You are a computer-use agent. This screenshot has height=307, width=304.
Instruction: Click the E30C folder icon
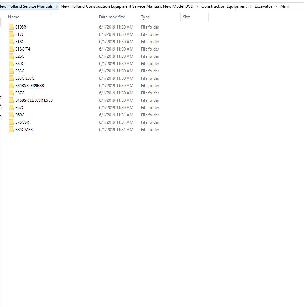12,64
